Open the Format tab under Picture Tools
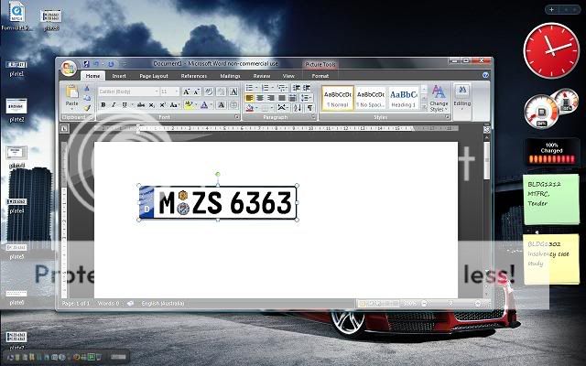This screenshot has width=586, height=366. coord(320,76)
